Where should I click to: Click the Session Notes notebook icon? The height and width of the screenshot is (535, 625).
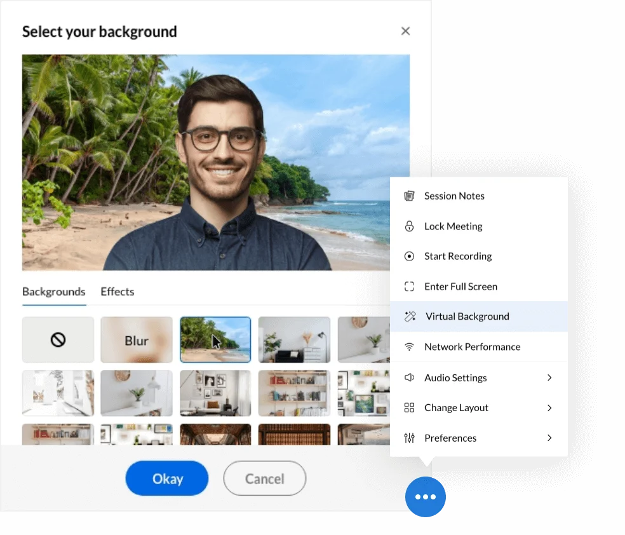click(410, 196)
